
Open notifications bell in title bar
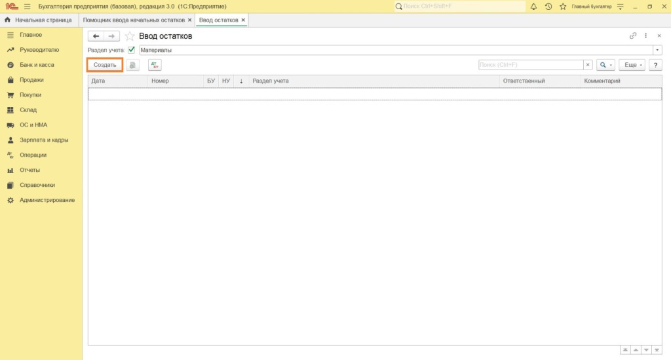[x=533, y=7]
